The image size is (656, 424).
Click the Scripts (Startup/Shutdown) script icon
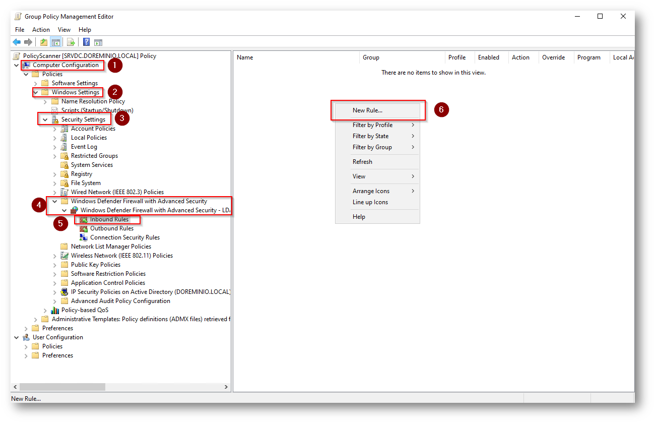(x=55, y=110)
